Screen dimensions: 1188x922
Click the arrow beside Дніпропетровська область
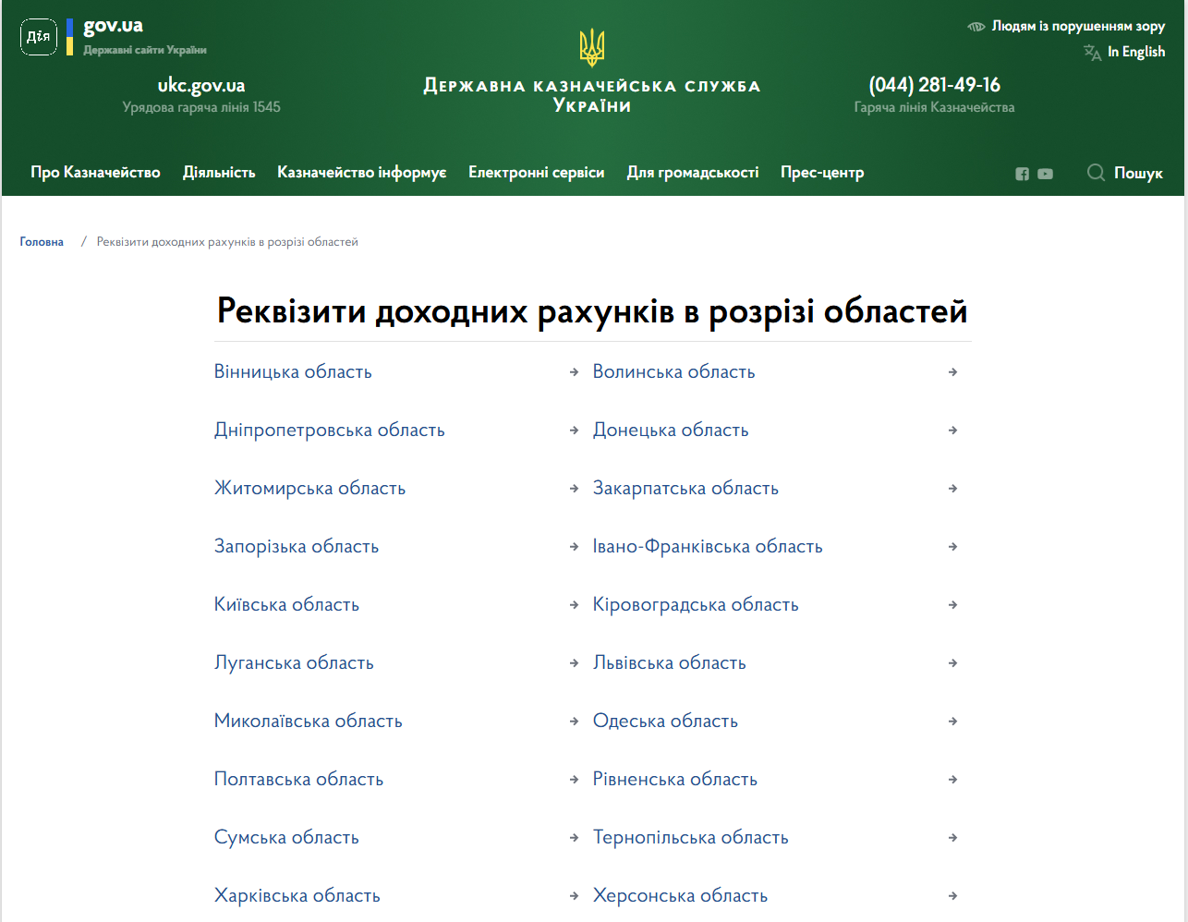coord(574,431)
